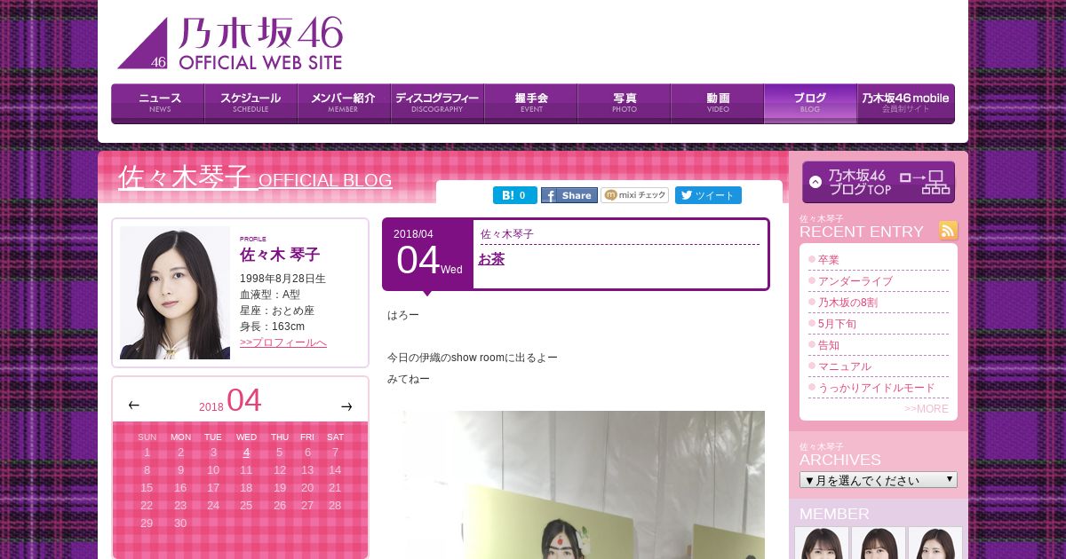Open third member thumbnail in MEMBER list
This screenshot has width=1066, height=559.
pos(935,543)
